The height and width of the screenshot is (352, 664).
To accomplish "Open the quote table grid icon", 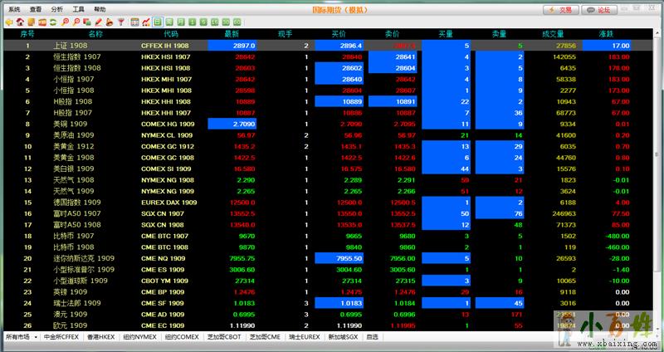I will (x=134, y=22).
